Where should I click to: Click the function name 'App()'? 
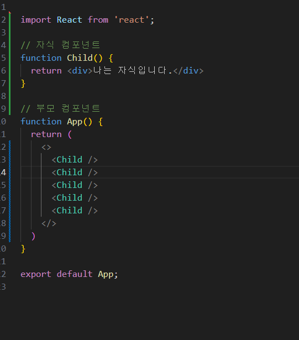pos(80,122)
